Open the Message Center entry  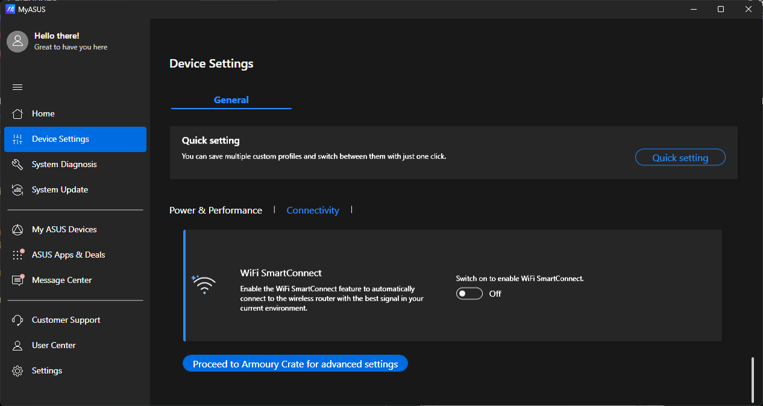(75, 280)
